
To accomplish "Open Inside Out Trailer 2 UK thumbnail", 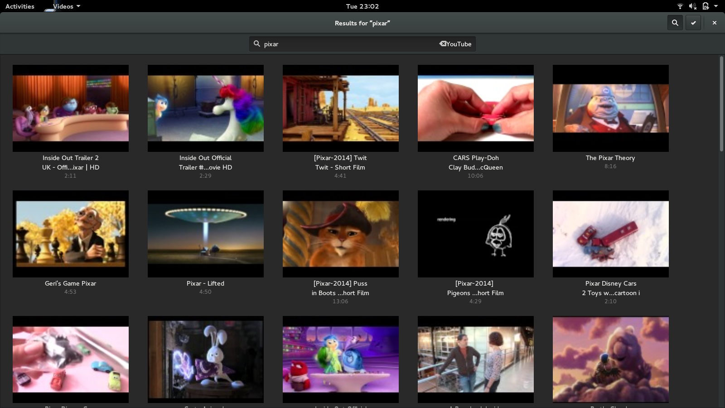I will tap(71, 108).
